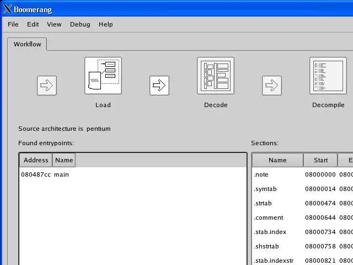
Task: Click the arrow button between Decode and Decompile
Action: (x=272, y=86)
